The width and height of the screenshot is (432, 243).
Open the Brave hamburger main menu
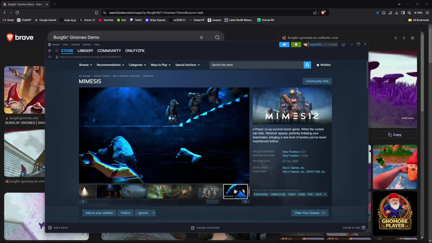point(427,12)
